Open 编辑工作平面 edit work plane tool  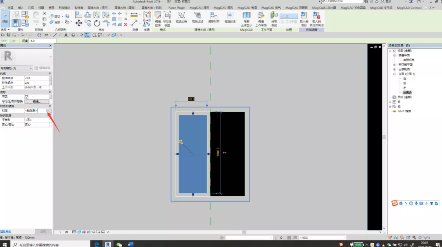pyautogui.click(x=261, y=19)
